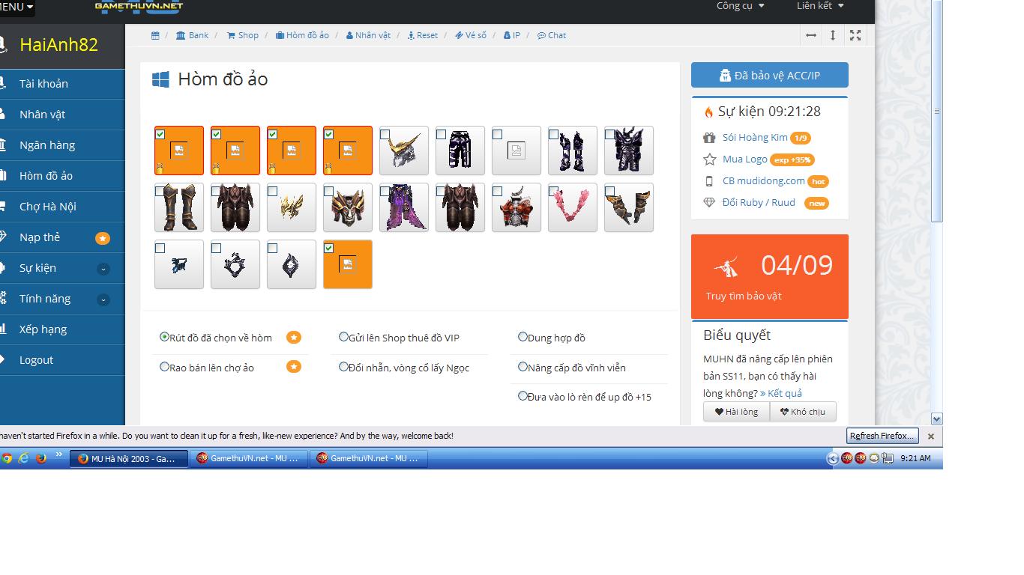Select the dark spiked armor item
Viewport: 1024px width, 575px height.
point(629,150)
